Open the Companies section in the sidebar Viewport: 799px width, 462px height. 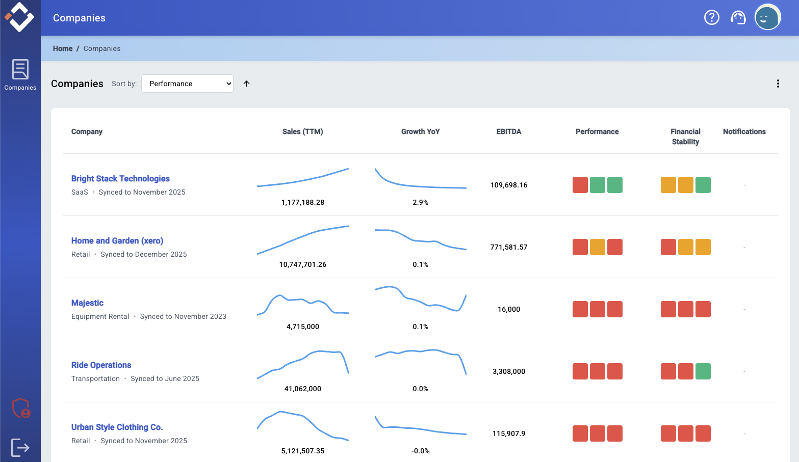(x=20, y=74)
